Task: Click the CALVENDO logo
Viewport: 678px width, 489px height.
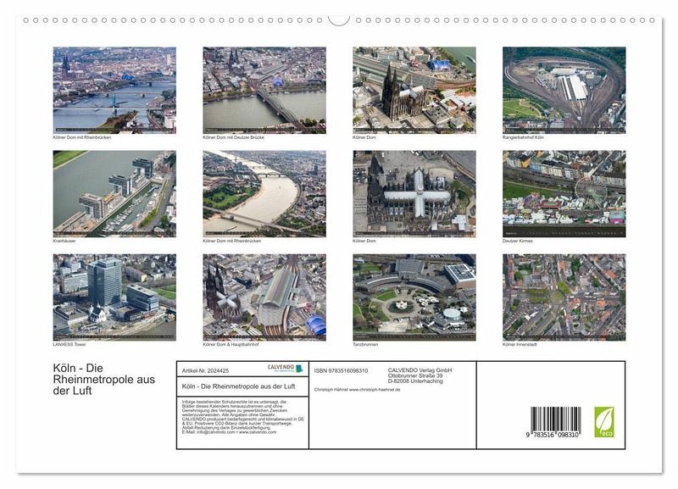Action: pos(286,368)
